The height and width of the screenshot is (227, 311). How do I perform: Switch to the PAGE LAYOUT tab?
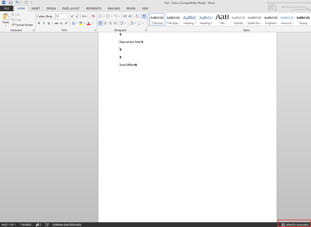point(71,8)
